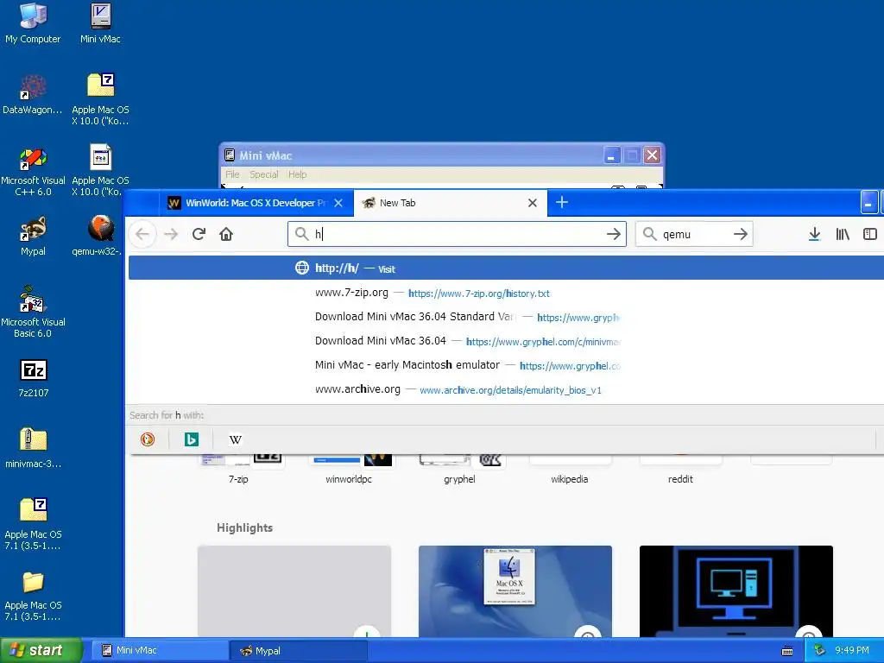The height and width of the screenshot is (663, 884).
Task: Select Microsoft Visual C++ 6.0 desktop icon
Action: (33, 171)
